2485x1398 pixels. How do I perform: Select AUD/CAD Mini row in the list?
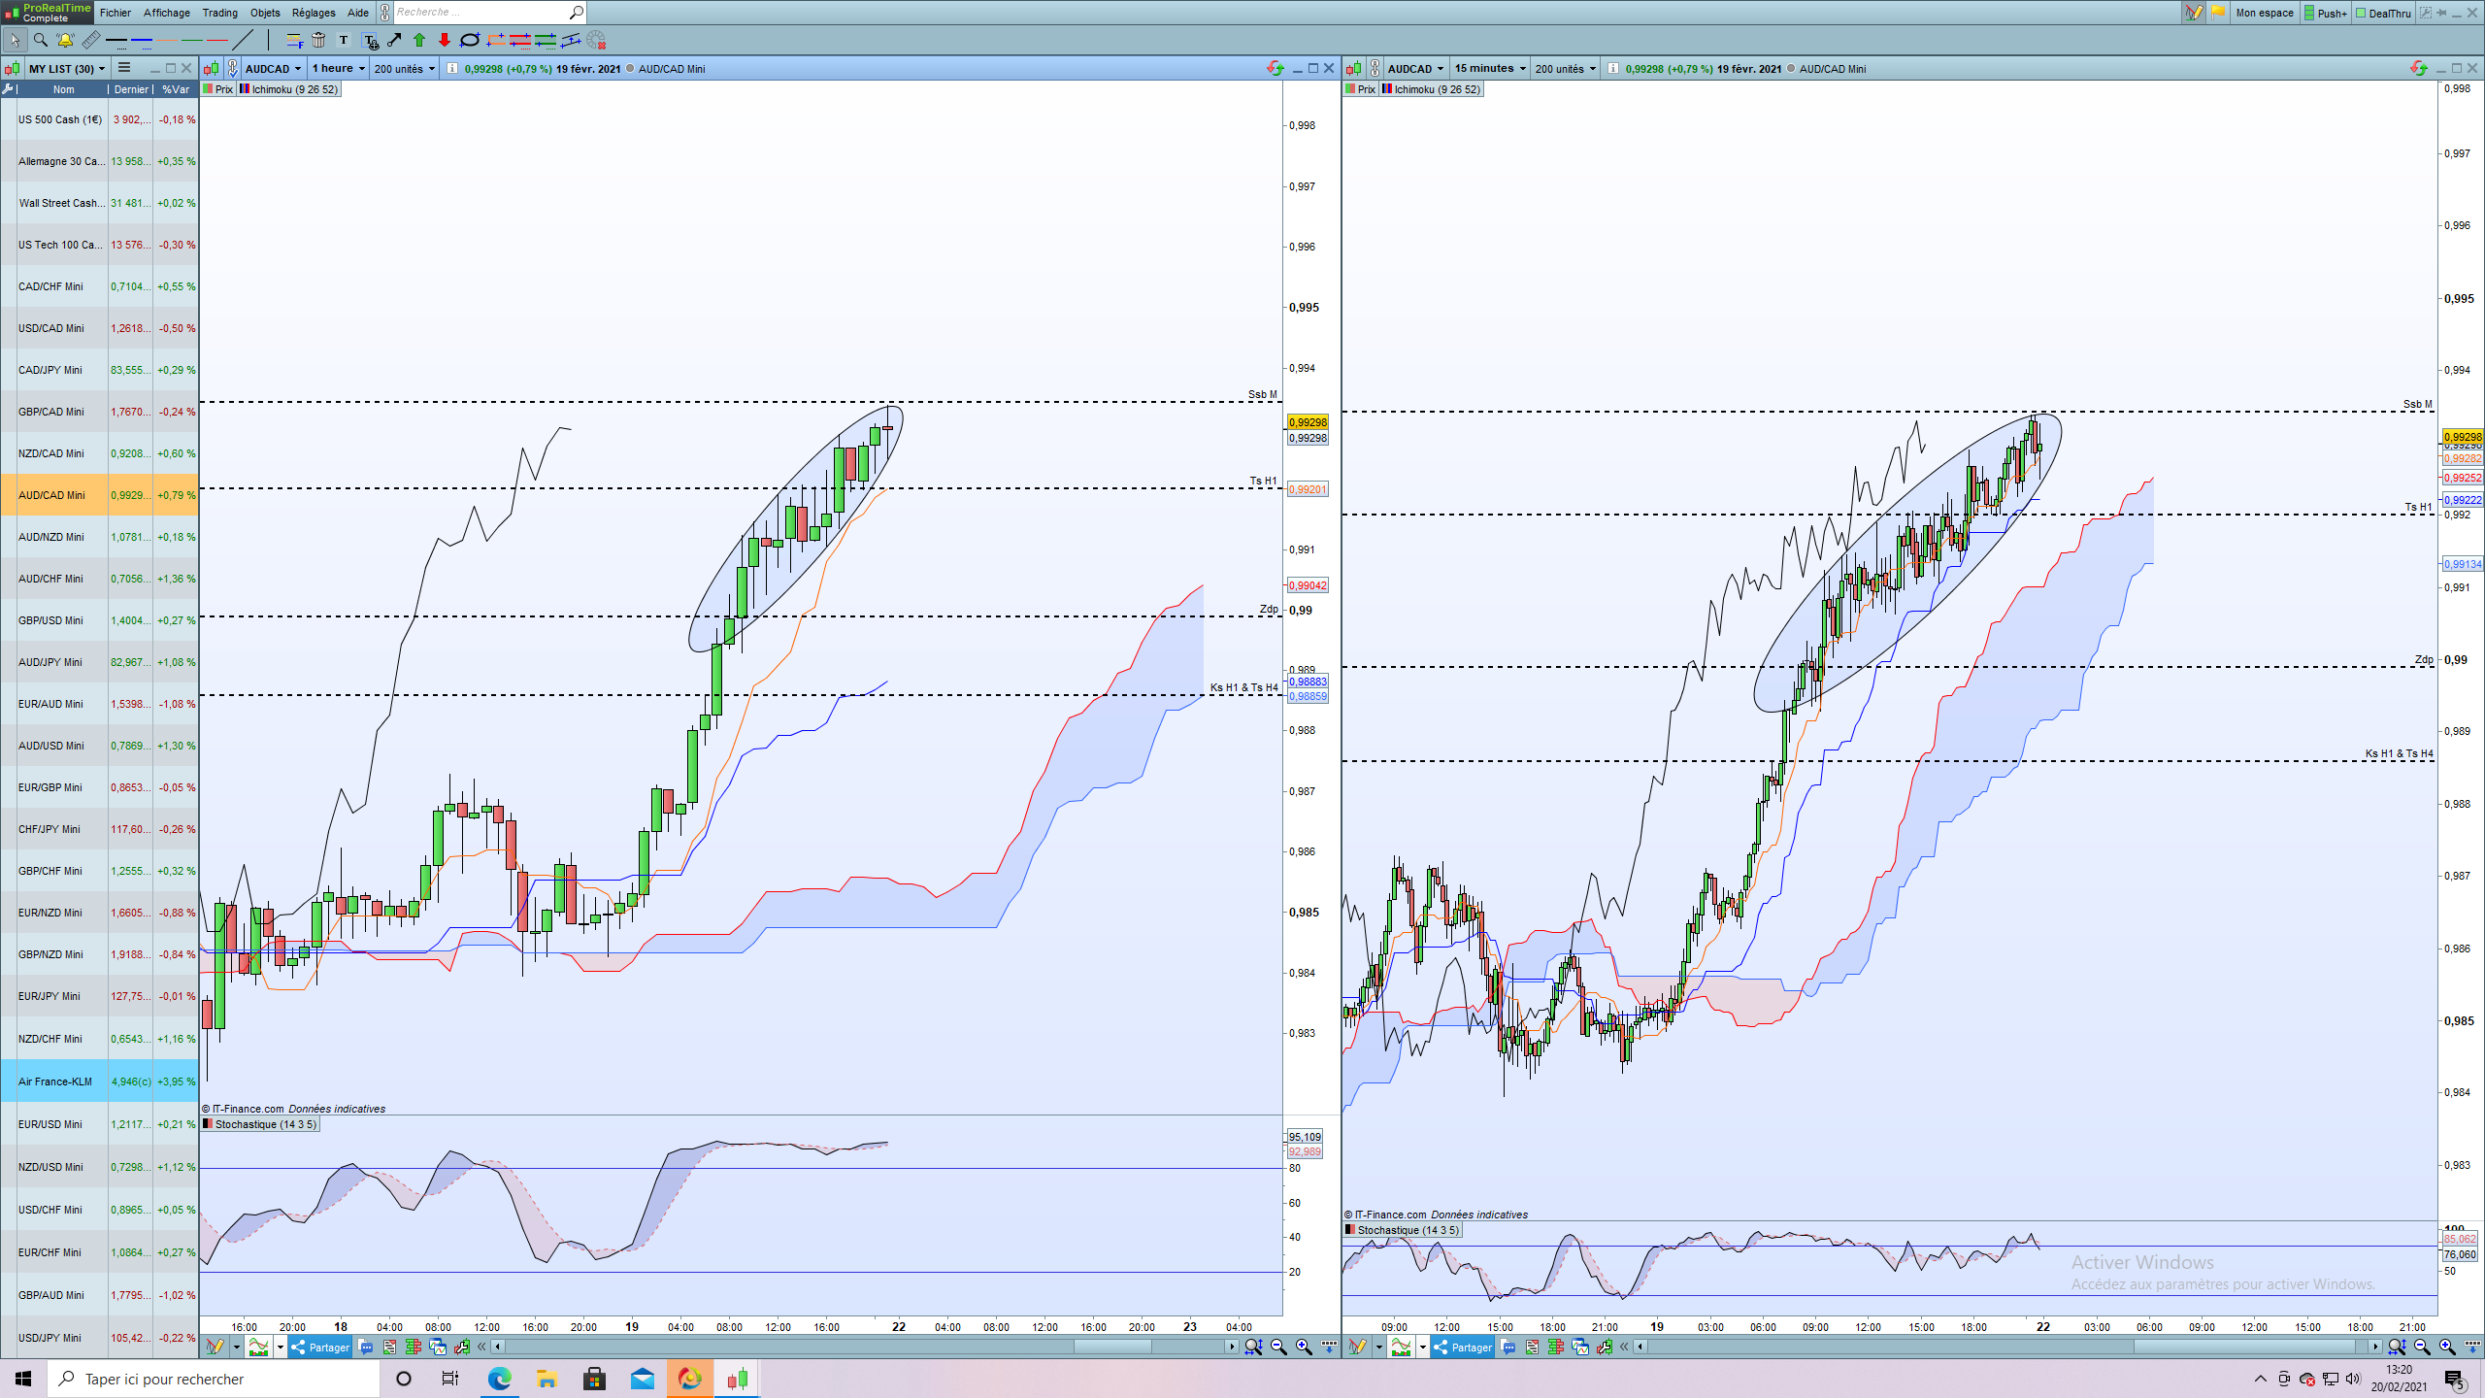[x=99, y=495]
